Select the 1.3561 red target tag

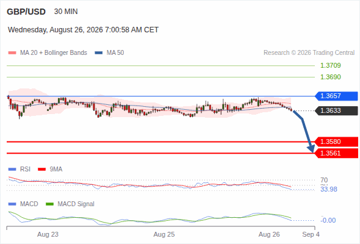pos(336,153)
